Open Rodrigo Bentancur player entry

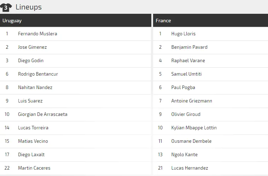[x=38, y=74]
